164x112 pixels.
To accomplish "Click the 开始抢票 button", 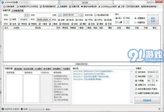I will point(147,100).
